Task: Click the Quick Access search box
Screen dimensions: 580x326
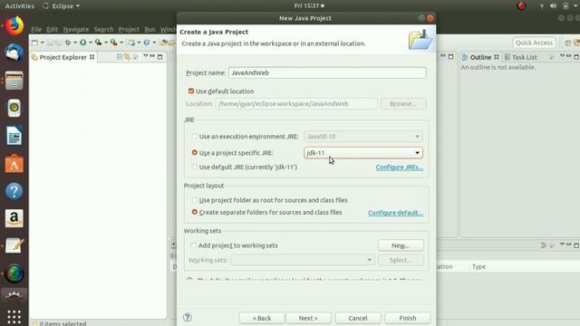Action: coord(534,43)
